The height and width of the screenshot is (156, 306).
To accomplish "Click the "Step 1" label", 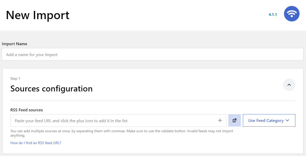I will [15, 79].
